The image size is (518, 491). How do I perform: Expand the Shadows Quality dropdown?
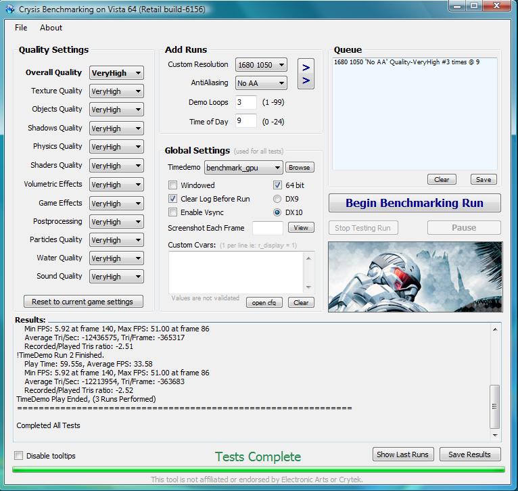[x=116, y=128]
